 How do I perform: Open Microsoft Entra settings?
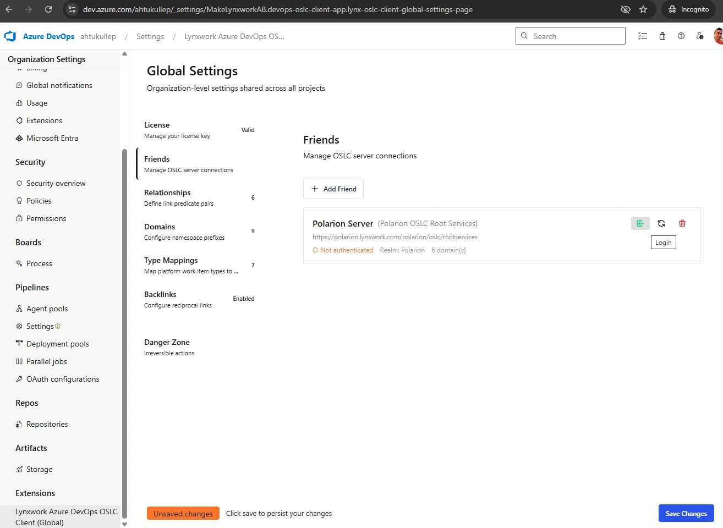[x=52, y=138]
